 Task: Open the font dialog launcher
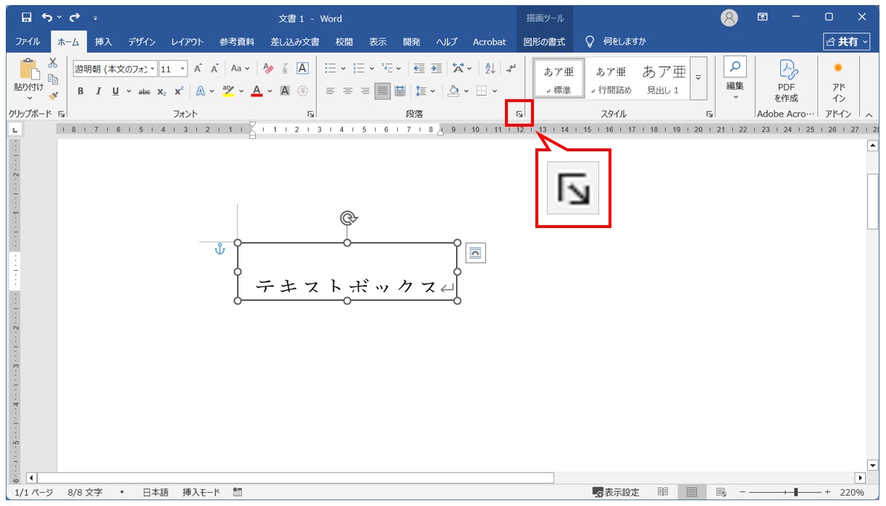coord(311,114)
